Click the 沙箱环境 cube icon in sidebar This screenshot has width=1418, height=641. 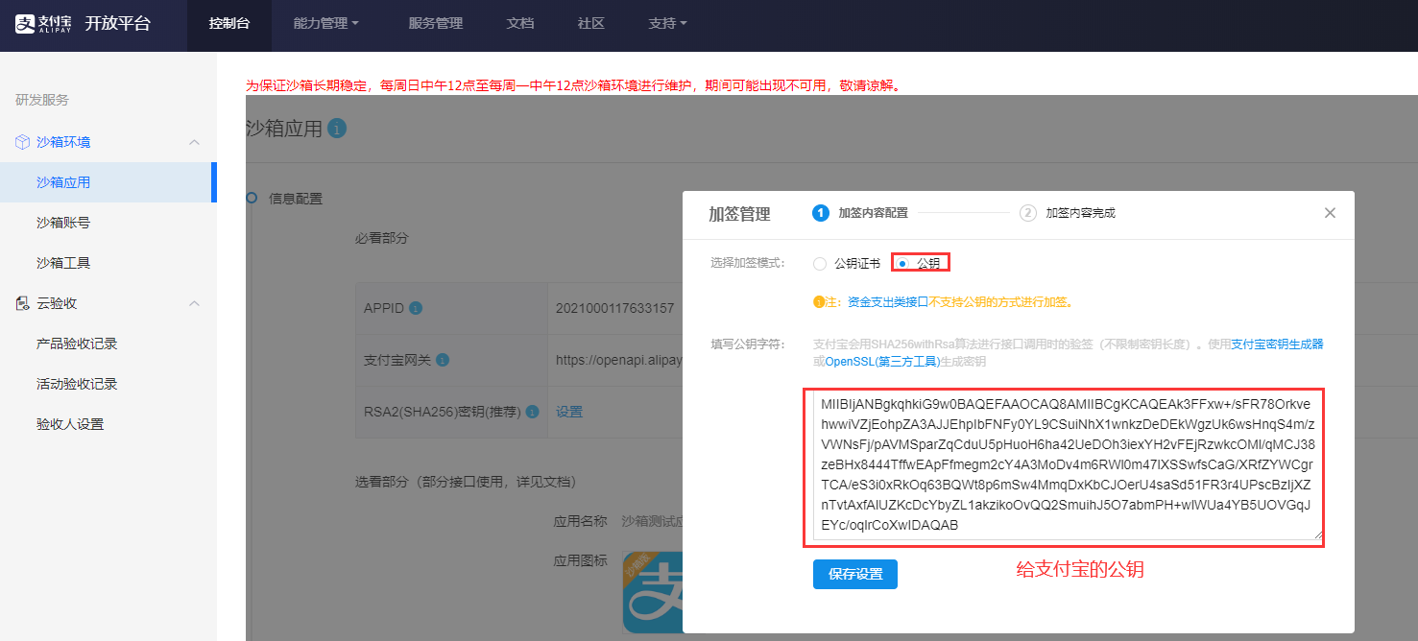click(x=22, y=142)
